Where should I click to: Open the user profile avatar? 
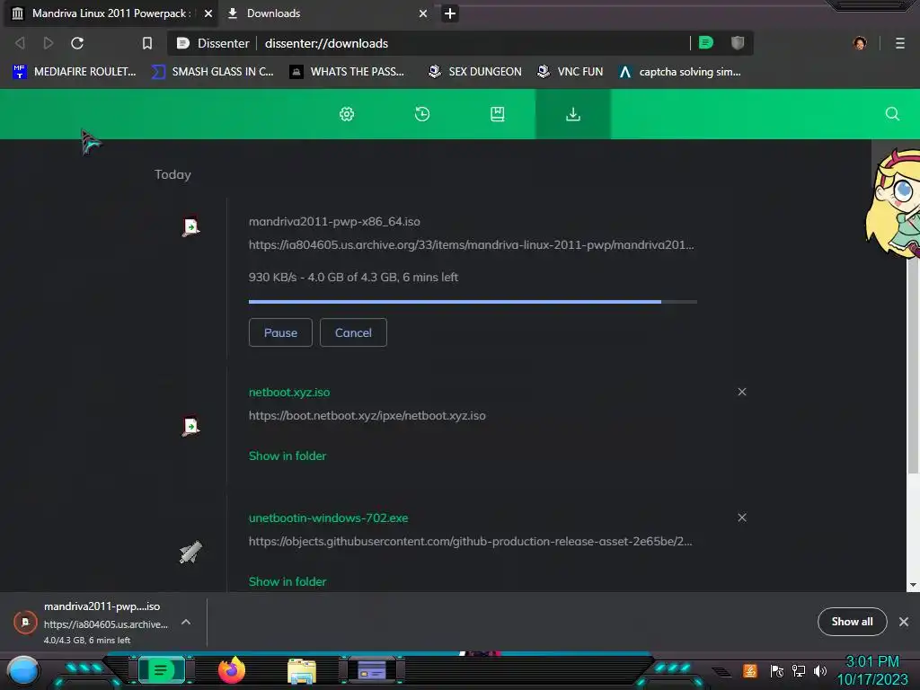point(860,43)
